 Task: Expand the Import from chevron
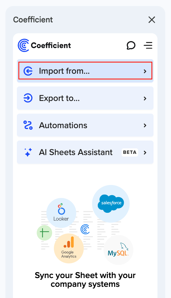tap(145, 71)
